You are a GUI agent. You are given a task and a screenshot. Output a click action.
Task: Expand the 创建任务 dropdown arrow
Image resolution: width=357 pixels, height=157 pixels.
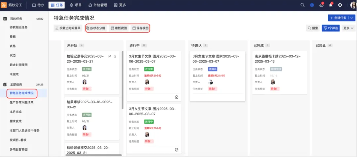pos(352,18)
